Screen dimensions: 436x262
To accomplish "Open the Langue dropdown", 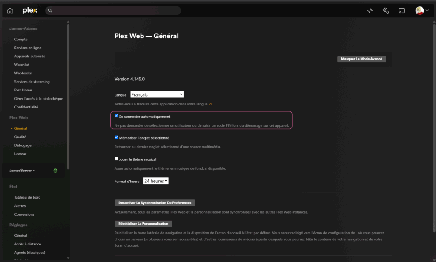I will pos(157,94).
